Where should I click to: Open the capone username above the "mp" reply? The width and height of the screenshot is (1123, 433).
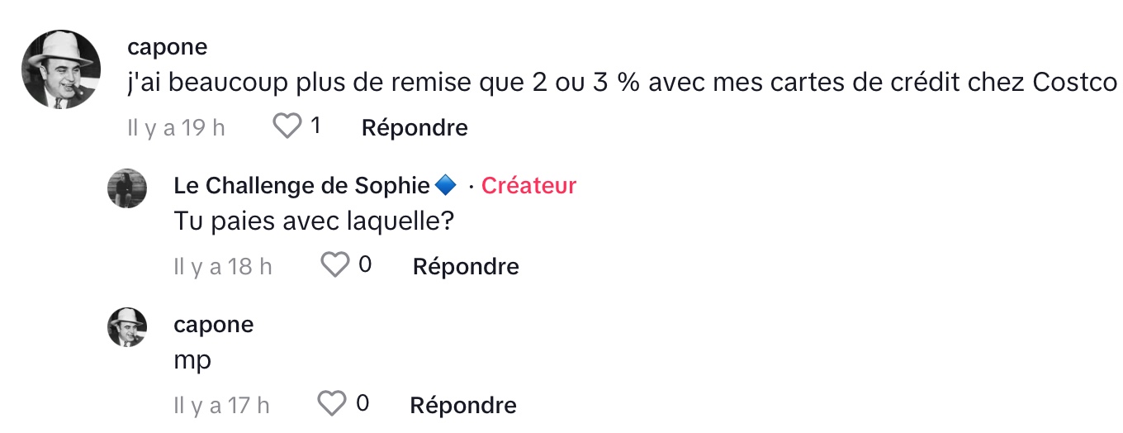[214, 325]
